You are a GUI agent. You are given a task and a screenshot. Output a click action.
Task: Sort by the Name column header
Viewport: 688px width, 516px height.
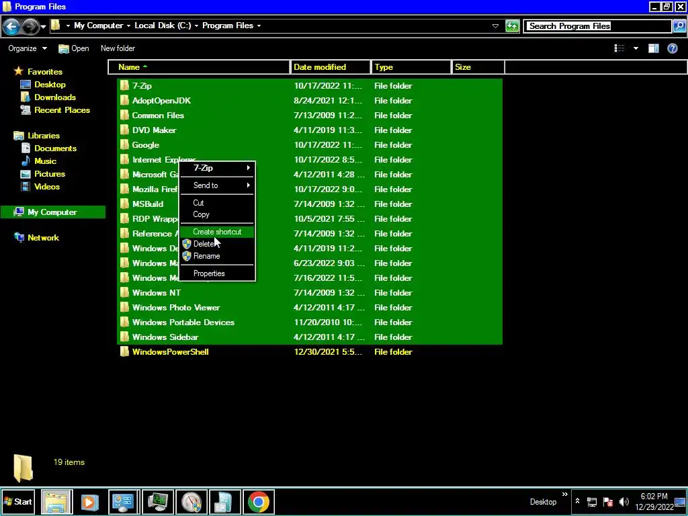click(199, 67)
